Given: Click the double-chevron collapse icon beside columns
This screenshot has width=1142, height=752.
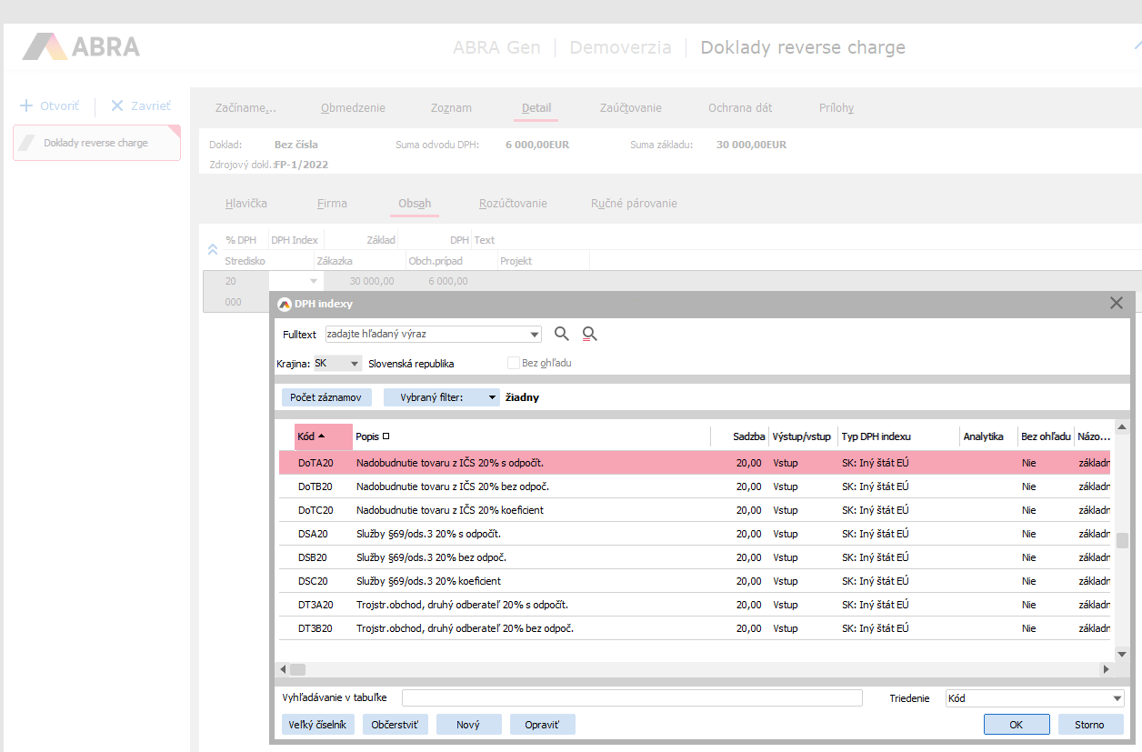Looking at the screenshot, I should [212, 249].
